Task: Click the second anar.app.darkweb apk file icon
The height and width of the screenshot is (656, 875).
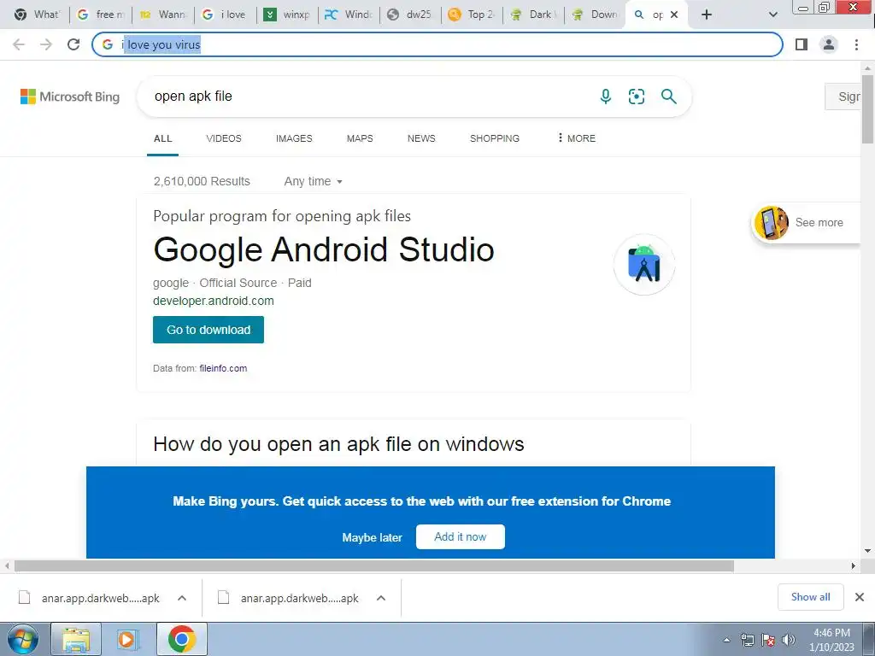Action: [x=223, y=598]
